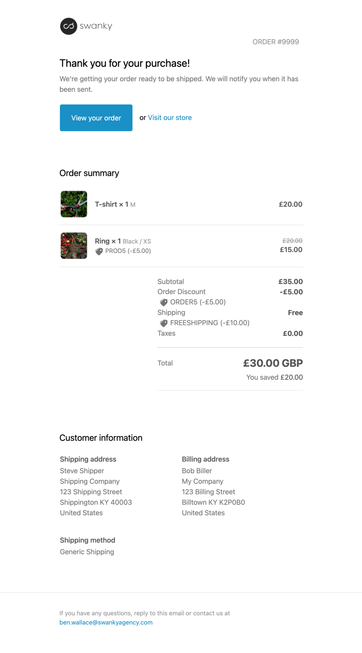Click the Billing address heading

[x=205, y=459]
